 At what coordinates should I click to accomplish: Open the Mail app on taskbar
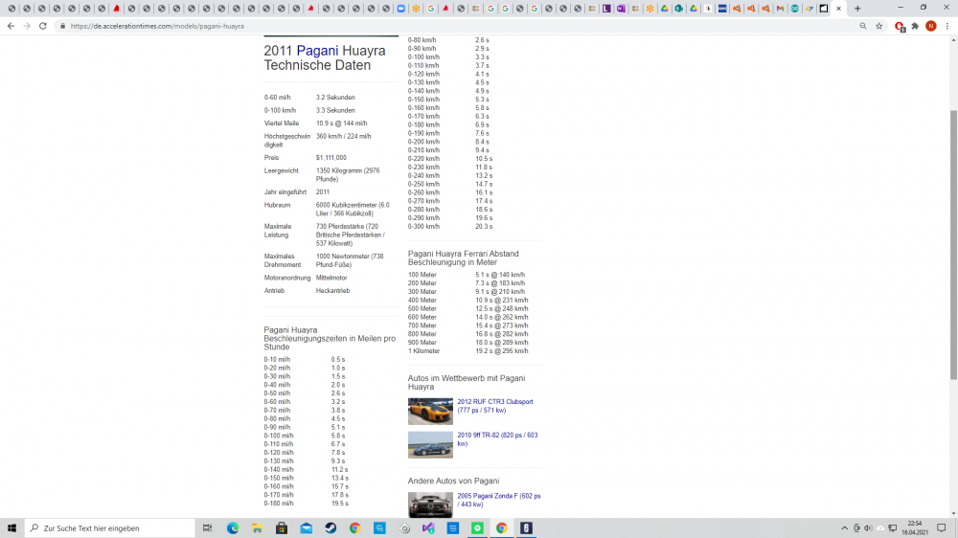coord(307,528)
